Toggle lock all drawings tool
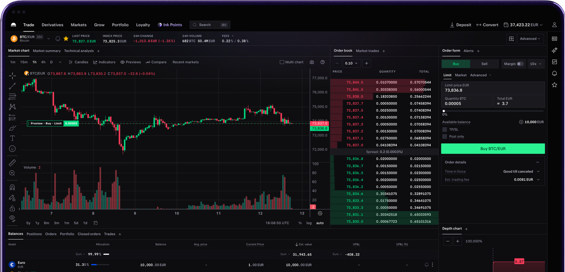 [13, 208]
